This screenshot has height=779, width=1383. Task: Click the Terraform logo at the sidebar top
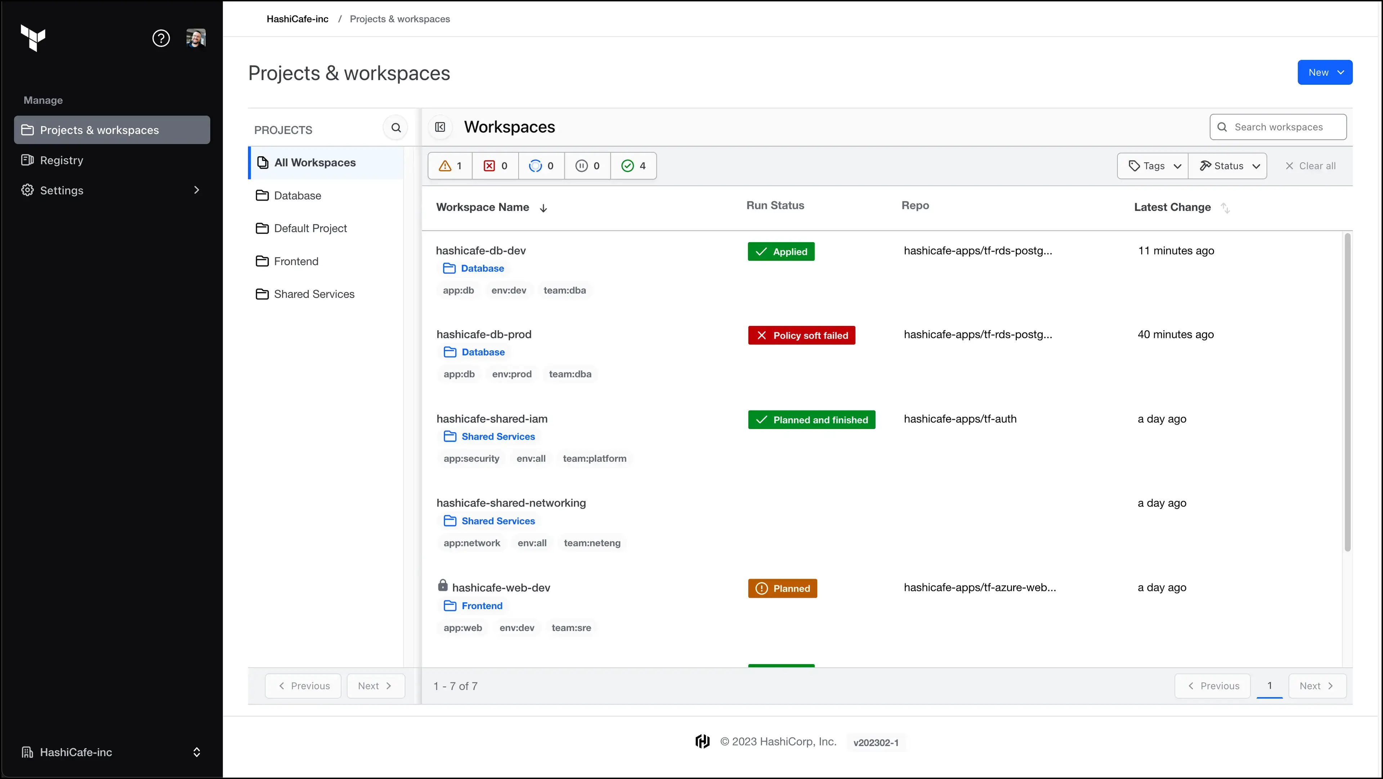pos(32,37)
